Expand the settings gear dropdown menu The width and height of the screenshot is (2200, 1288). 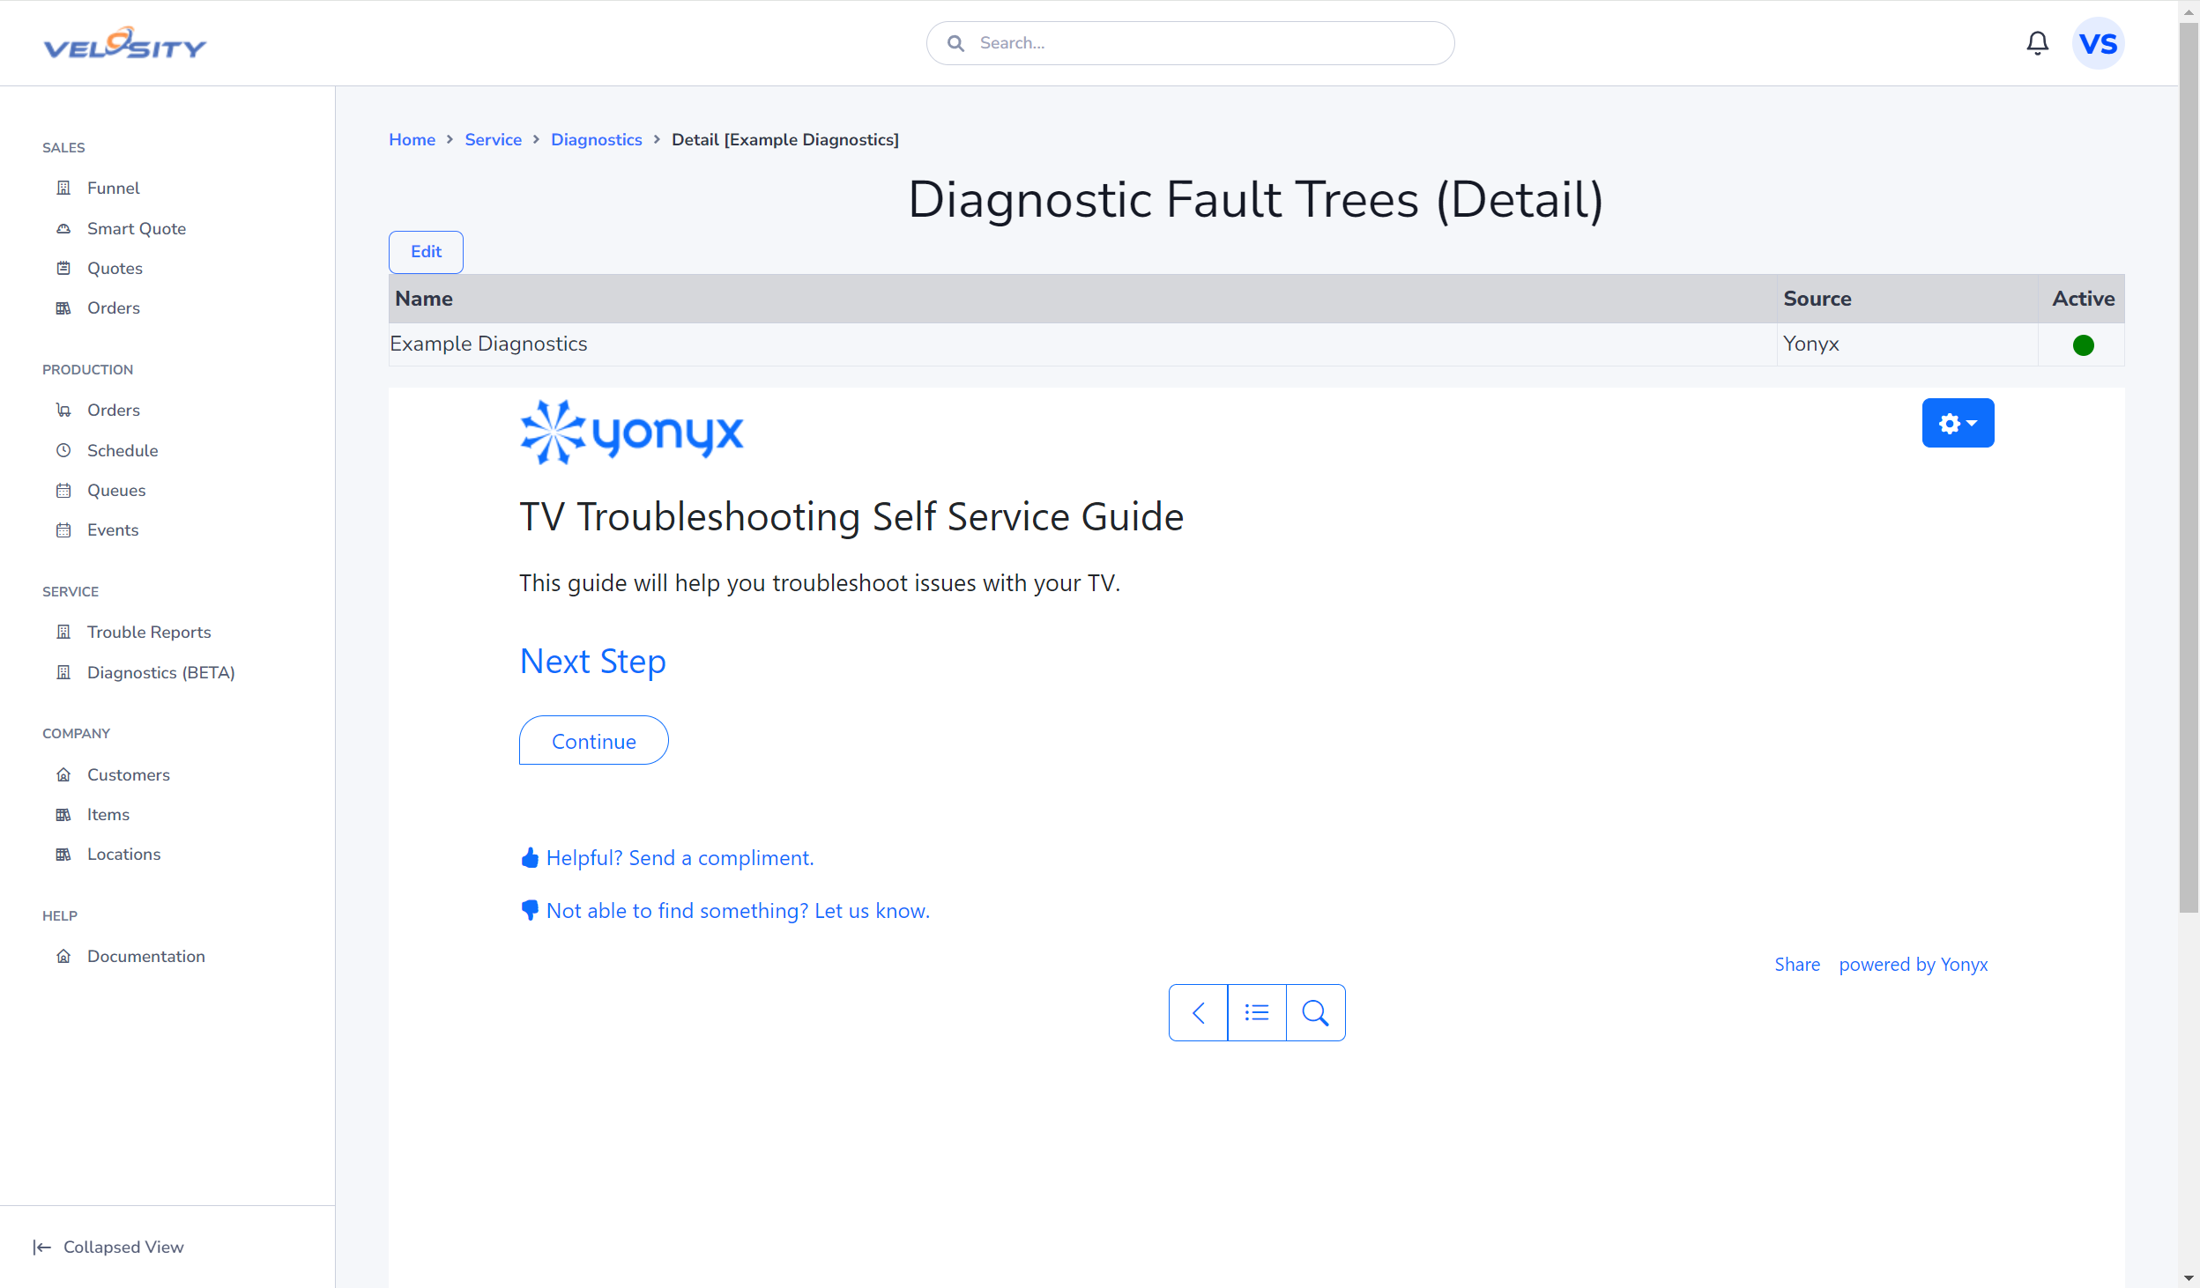click(x=1959, y=423)
